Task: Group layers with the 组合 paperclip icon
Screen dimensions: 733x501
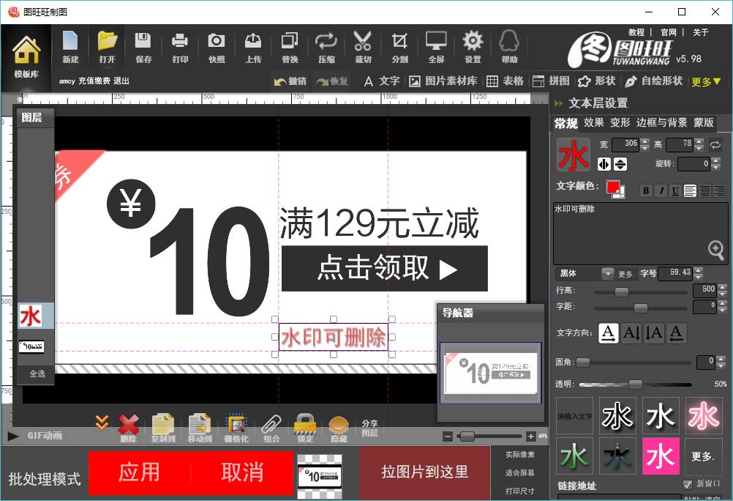Action: (x=271, y=426)
